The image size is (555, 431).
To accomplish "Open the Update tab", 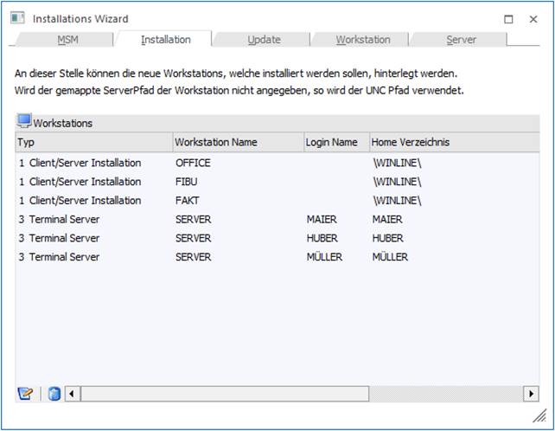I will [x=264, y=40].
